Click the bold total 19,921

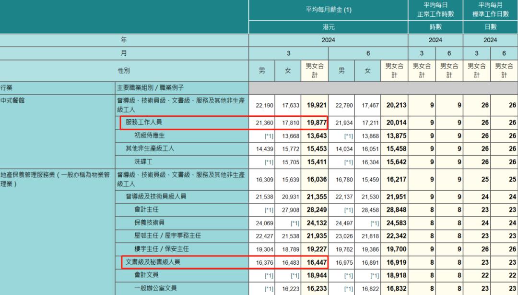pyautogui.click(x=317, y=105)
